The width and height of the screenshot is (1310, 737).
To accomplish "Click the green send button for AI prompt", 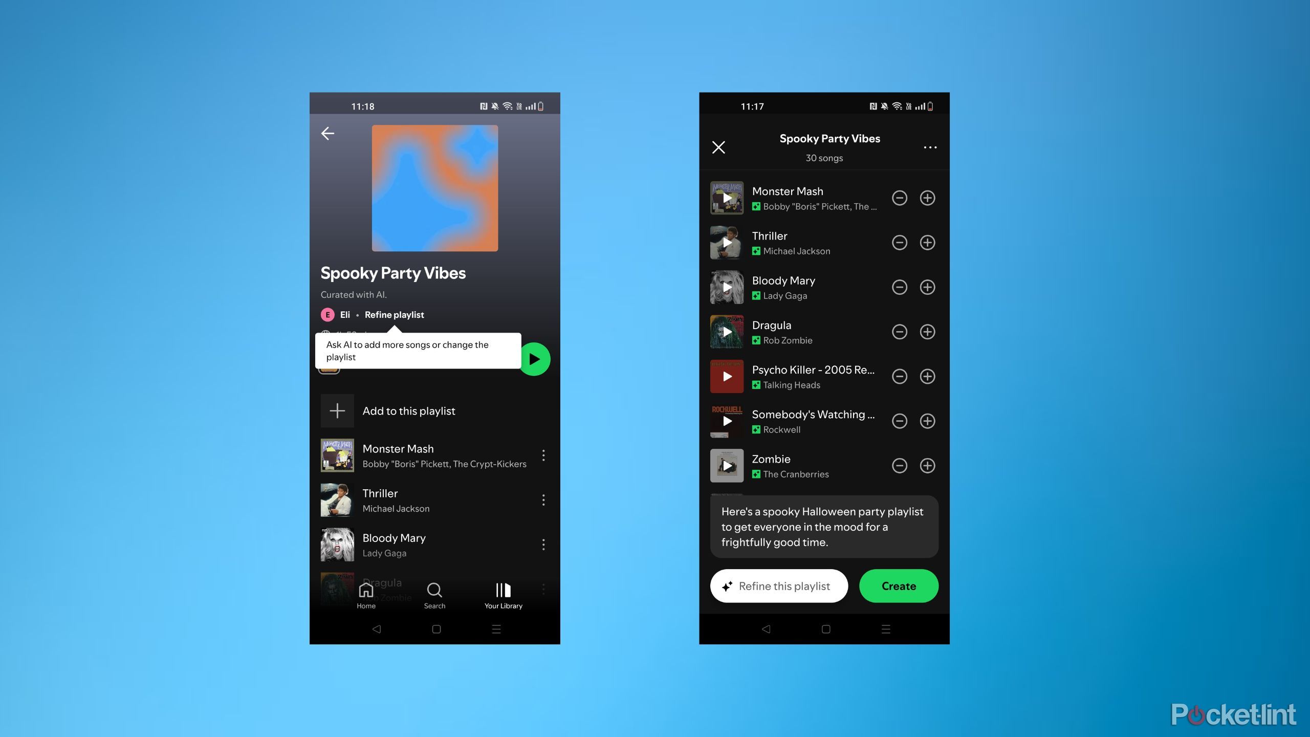I will [536, 357].
